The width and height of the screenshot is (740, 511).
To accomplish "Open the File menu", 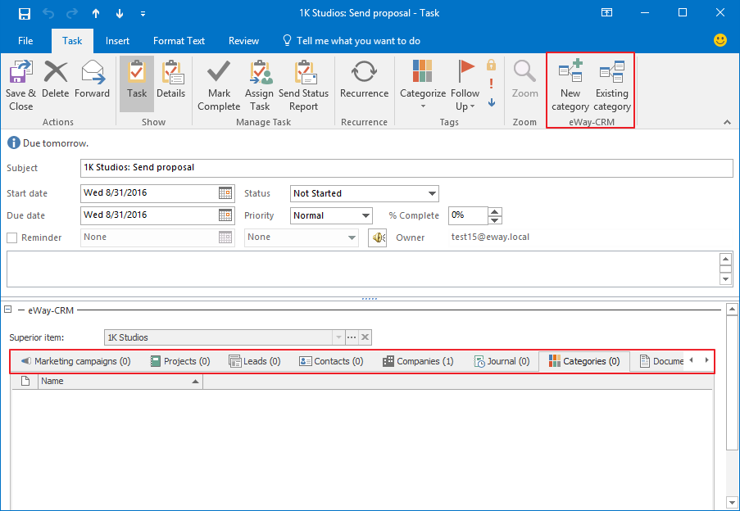I will 25,41.
